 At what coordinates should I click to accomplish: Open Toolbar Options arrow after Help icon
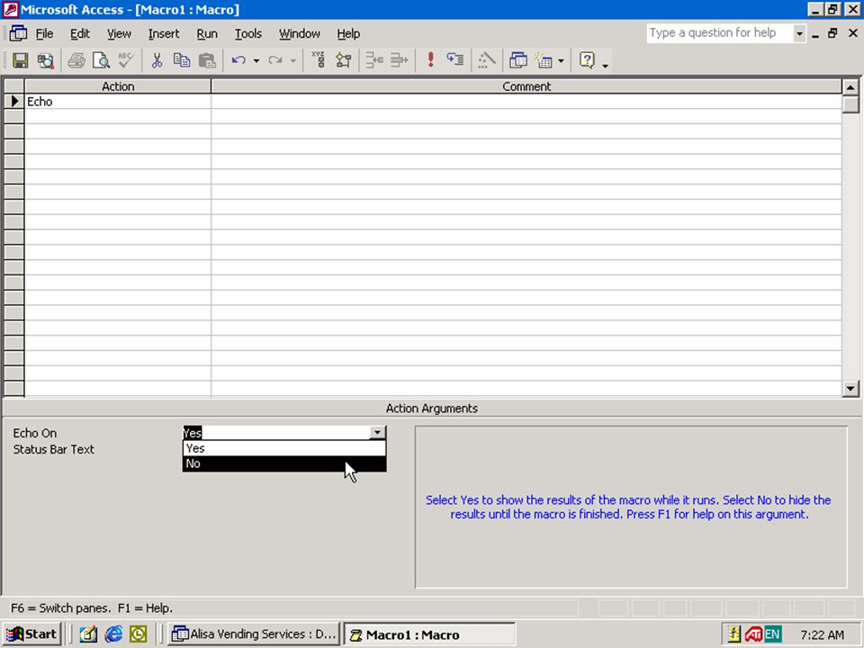click(605, 65)
